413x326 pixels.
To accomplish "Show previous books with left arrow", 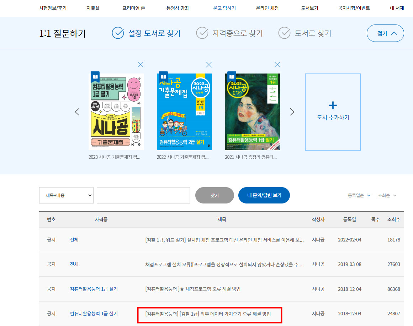I will pyautogui.click(x=77, y=112).
